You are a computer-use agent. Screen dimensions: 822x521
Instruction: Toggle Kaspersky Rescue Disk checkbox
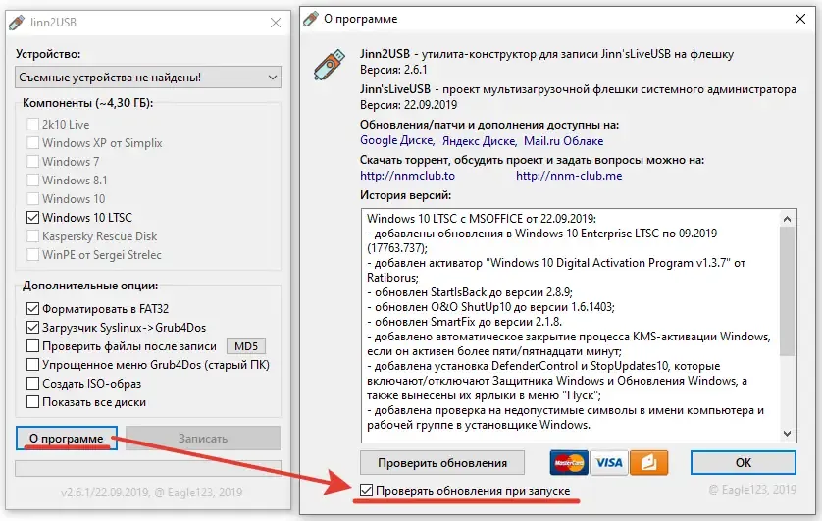32,235
